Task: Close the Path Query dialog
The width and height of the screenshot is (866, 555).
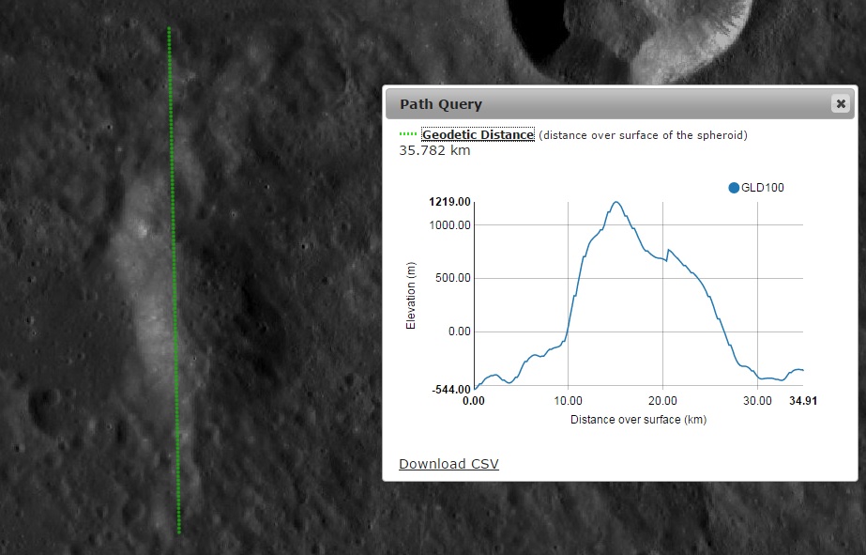Action: 840,103
